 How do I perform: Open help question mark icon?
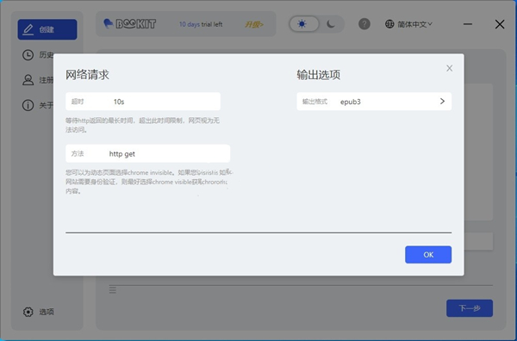pos(364,24)
